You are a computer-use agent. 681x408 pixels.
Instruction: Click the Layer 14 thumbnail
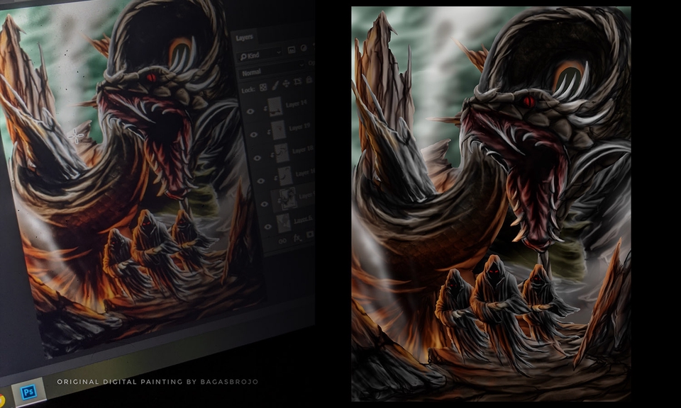click(x=275, y=107)
